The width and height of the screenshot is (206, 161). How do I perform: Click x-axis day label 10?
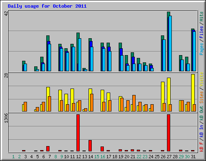click(66, 157)
